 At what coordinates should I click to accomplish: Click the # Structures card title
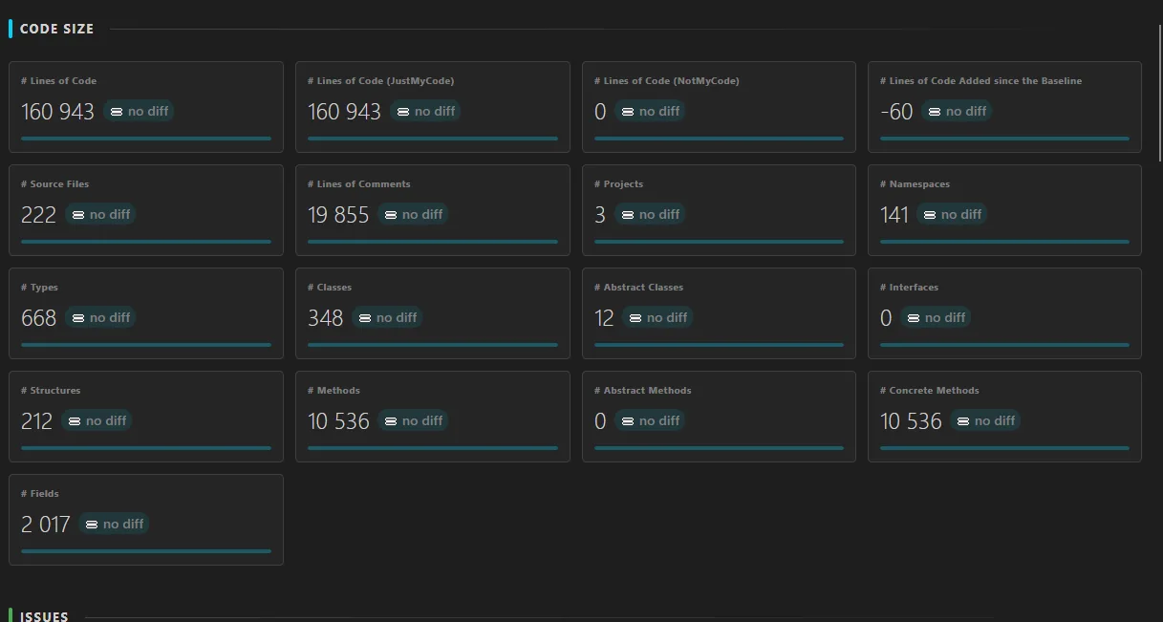pyautogui.click(x=51, y=391)
